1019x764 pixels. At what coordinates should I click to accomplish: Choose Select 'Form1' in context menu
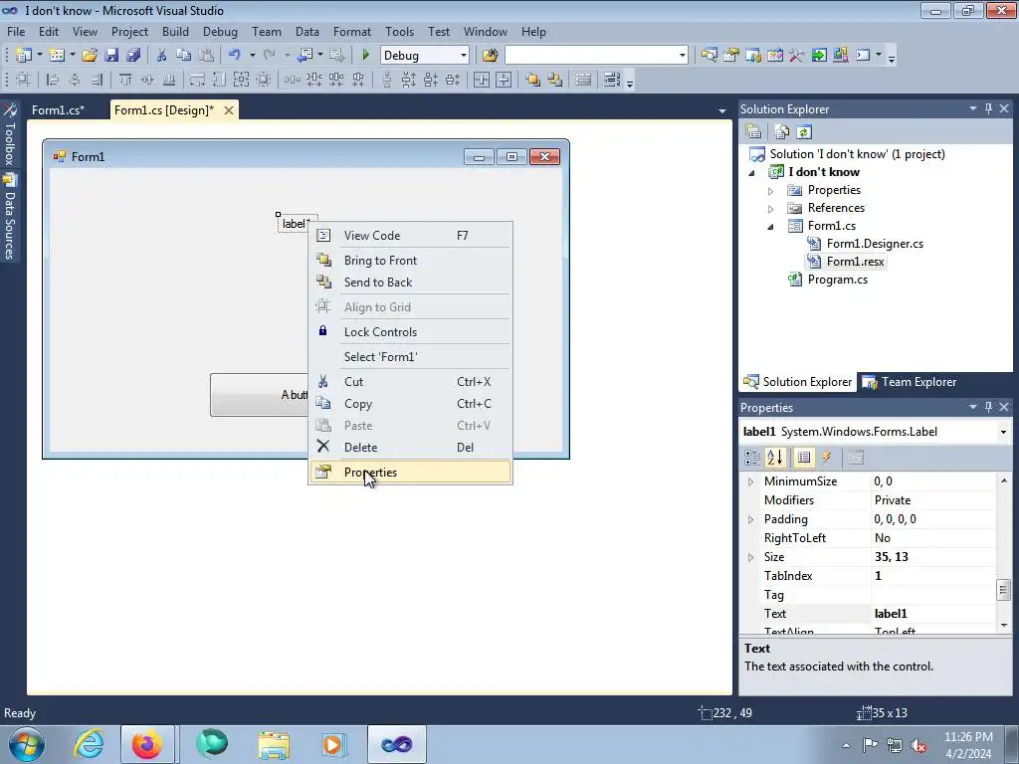point(410,357)
